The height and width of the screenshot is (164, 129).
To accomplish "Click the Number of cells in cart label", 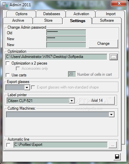I will click(94, 74).
